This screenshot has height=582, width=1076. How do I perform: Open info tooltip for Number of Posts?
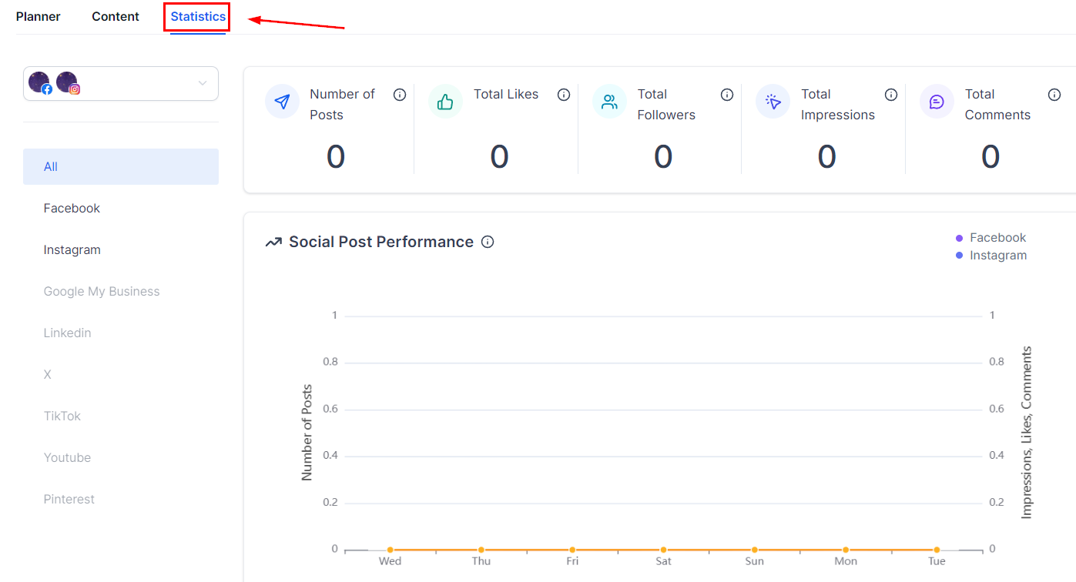point(400,95)
